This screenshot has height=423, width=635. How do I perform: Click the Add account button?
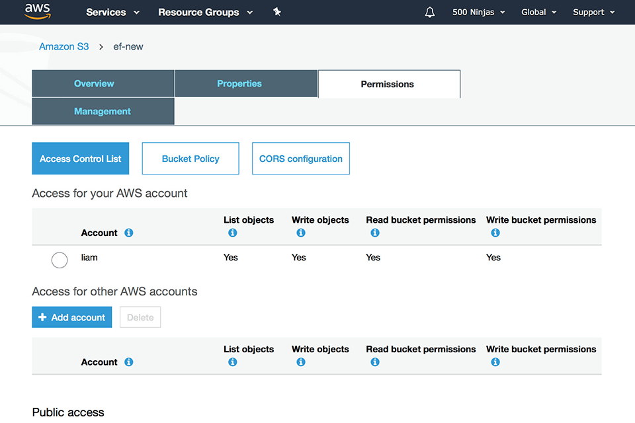(72, 317)
